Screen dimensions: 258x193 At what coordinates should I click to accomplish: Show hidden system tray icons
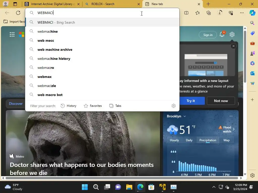(214, 187)
